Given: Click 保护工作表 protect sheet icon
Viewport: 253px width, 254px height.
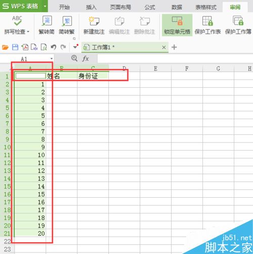Looking at the screenshot, I should (207, 21).
